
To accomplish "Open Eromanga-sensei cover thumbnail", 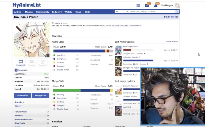I will tap(118, 50).
